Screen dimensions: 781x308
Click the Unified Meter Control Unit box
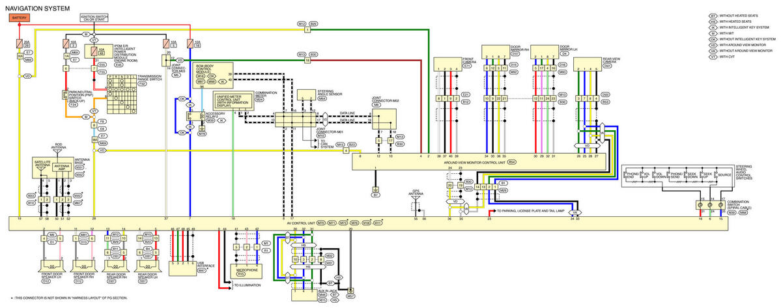tap(234, 102)
